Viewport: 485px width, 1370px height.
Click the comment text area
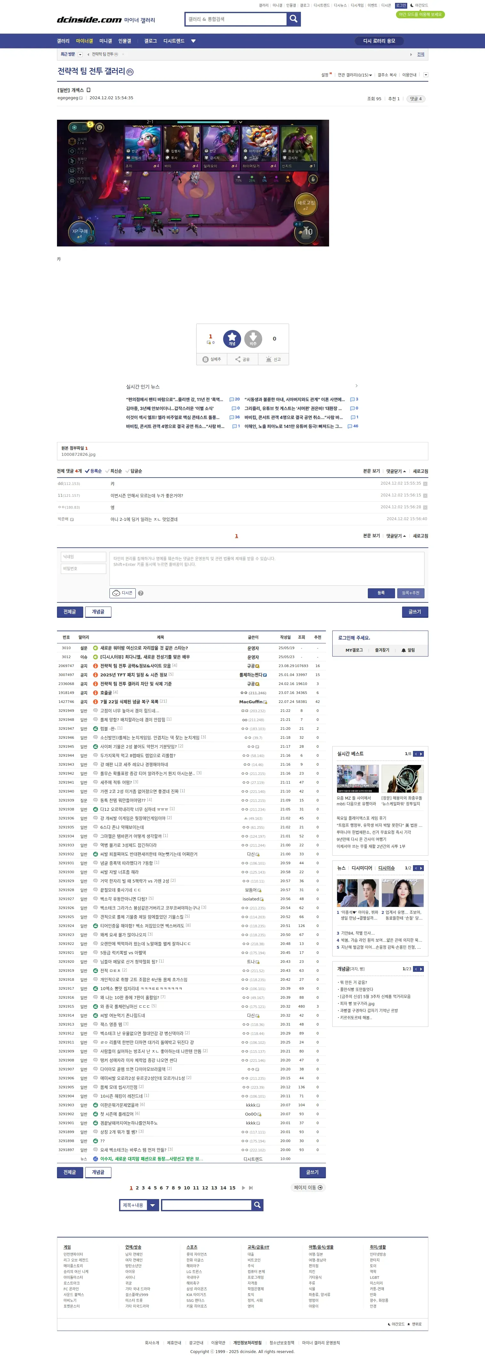point(267,568)
